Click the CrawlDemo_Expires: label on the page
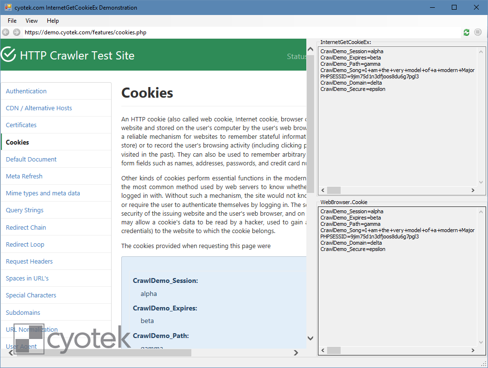The height and width of the screenshot is (368, 488). pyautogui.click(x=165, y=308)
